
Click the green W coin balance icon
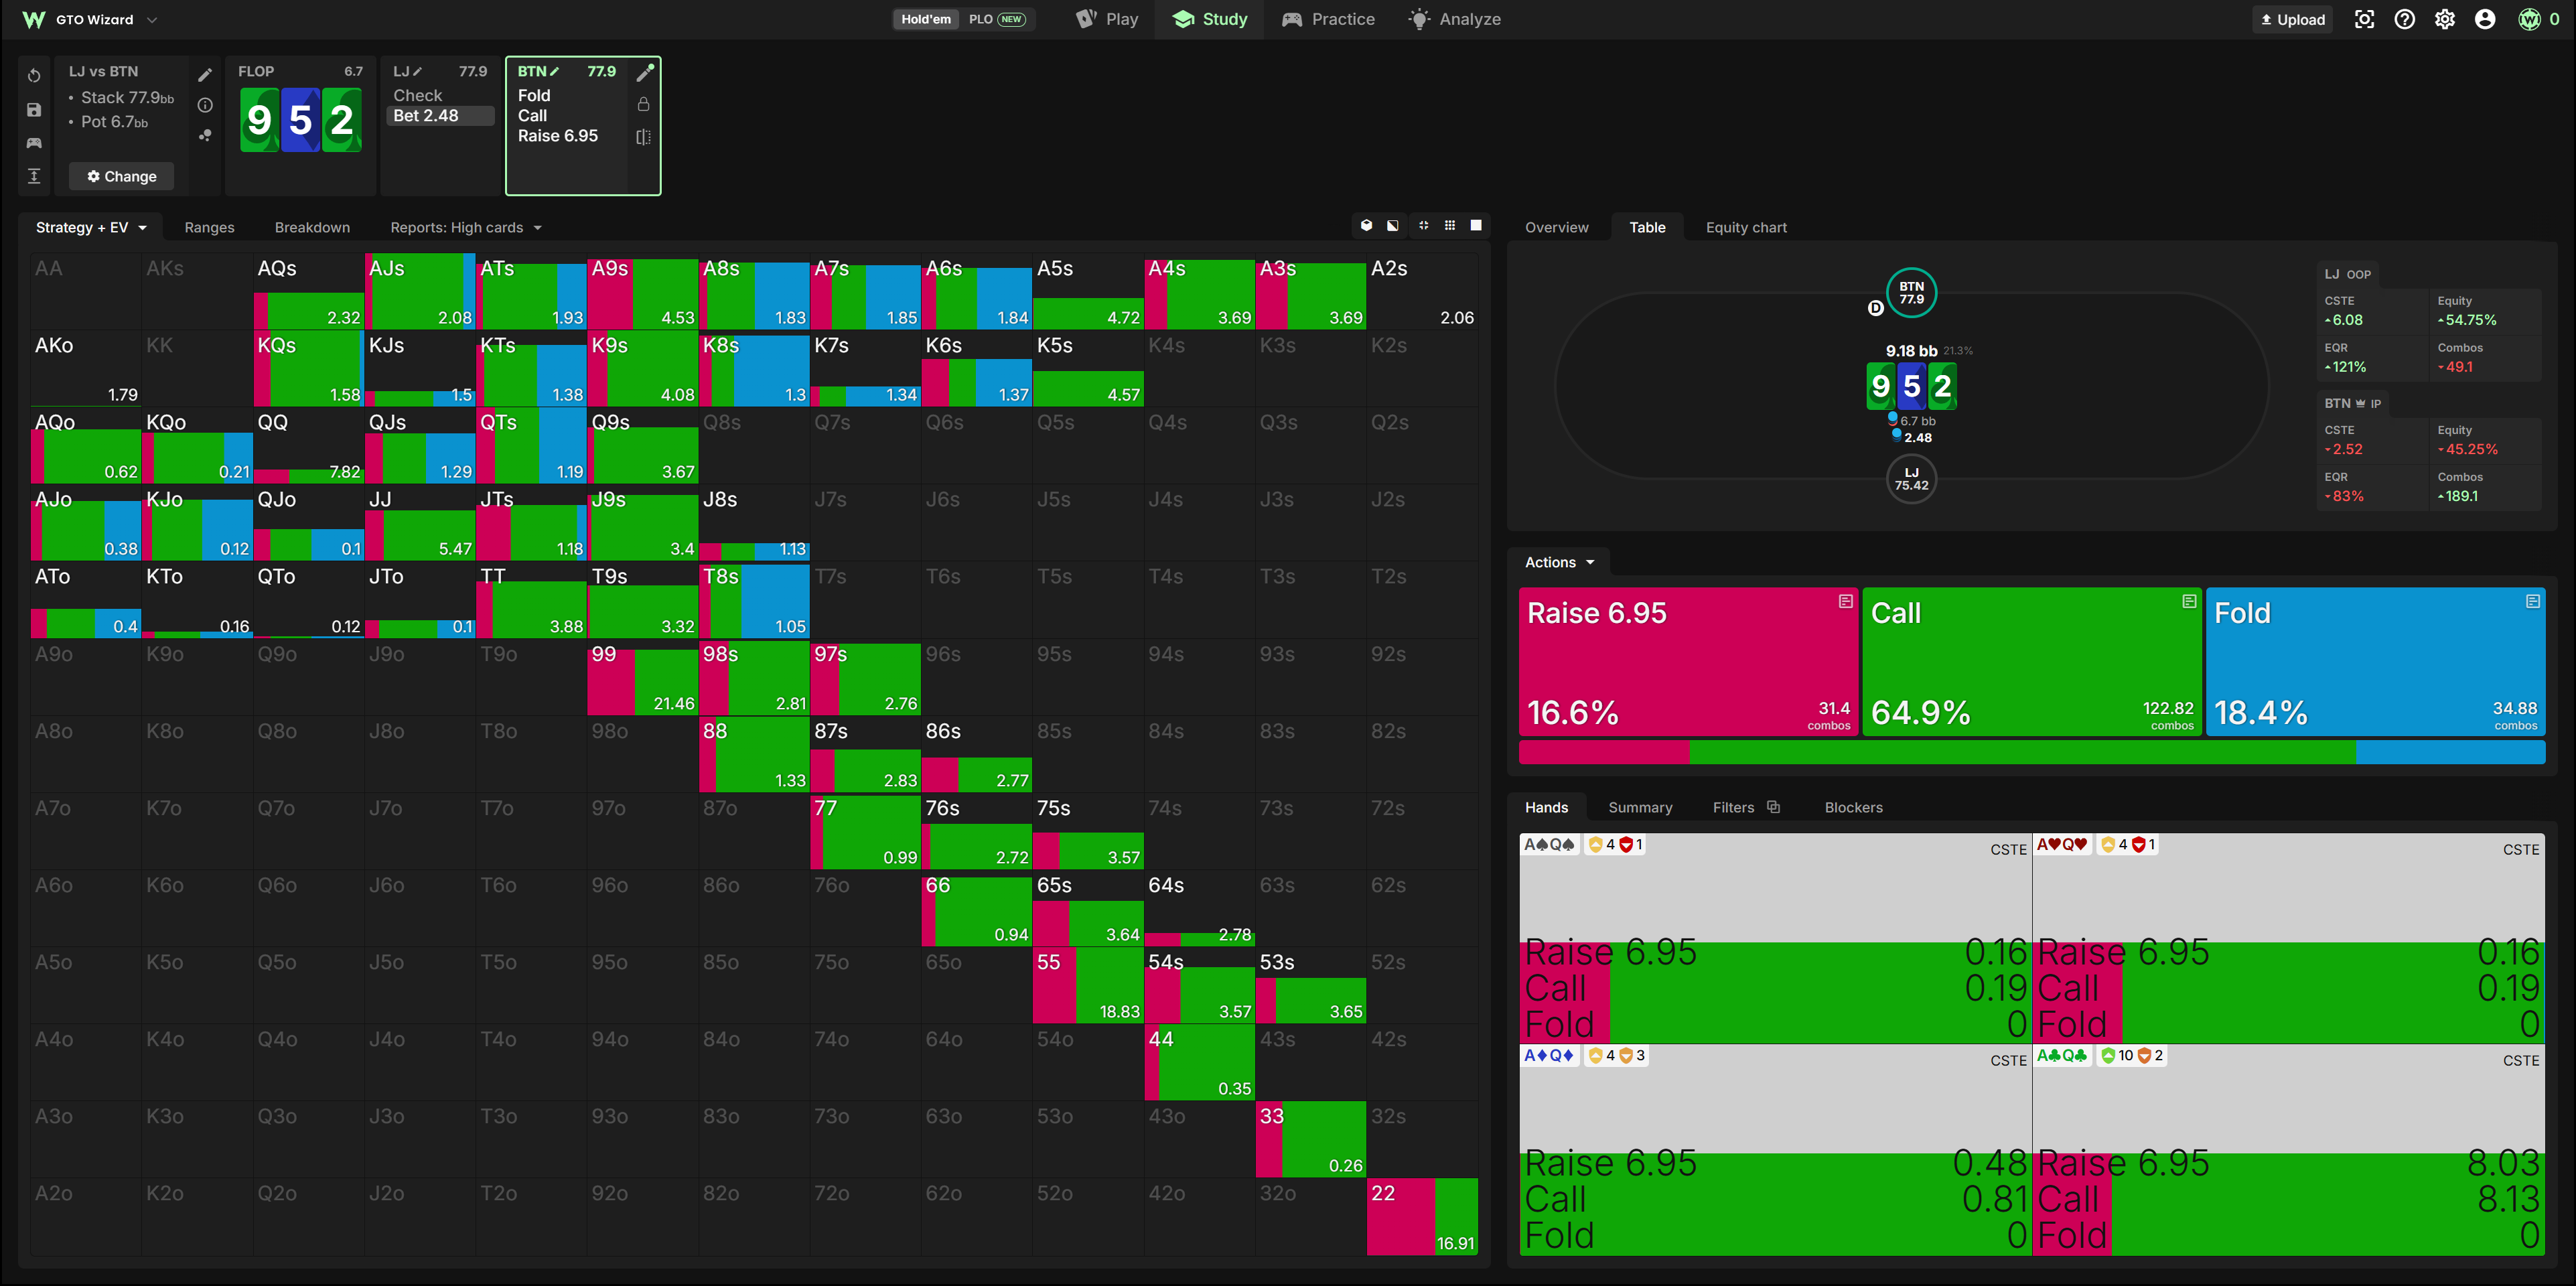(x=2529, y=19)
